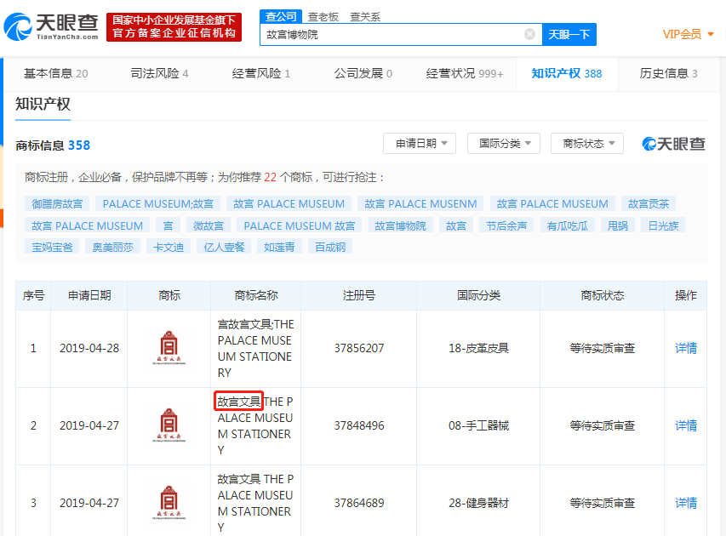The height and width of the screenshot is (536, 726).
Task: Open 详情 for registration 37856207
Action: (686, 348)
